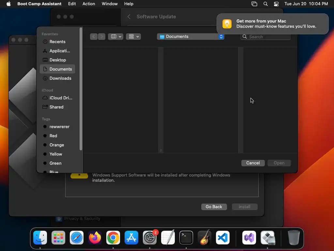Screen dimensions: 334x251
Task: Select the rewwrerer tag
Action: tap(57, 126)
